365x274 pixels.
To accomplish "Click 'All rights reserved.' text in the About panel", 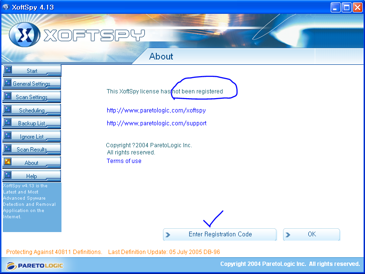I will point(131,152).
